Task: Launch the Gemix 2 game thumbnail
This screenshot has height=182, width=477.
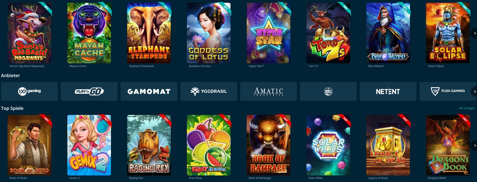Action: coord(89,145)
